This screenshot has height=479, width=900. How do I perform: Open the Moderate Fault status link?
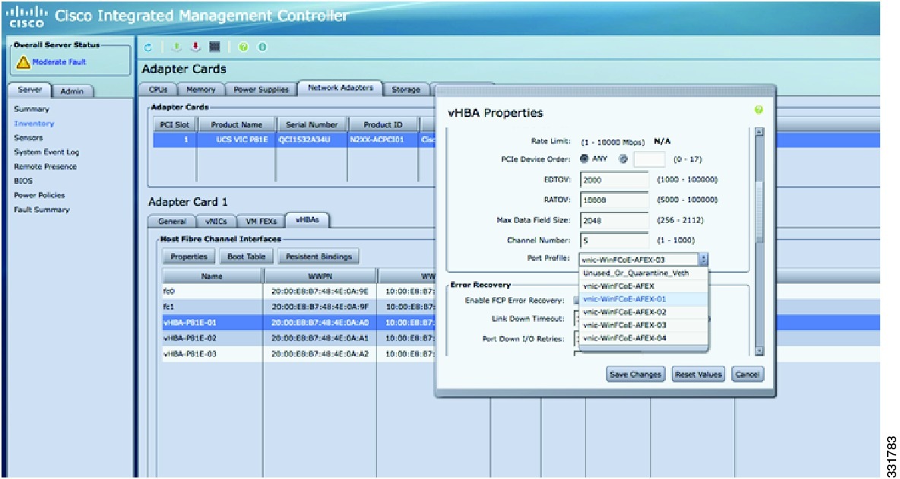59,62
